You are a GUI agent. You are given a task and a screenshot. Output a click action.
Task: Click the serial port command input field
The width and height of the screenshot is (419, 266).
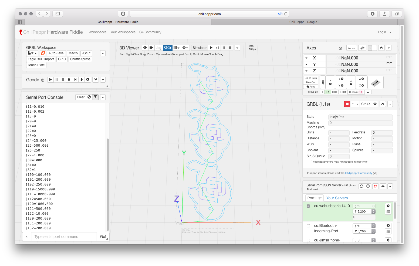click(64, 237)
